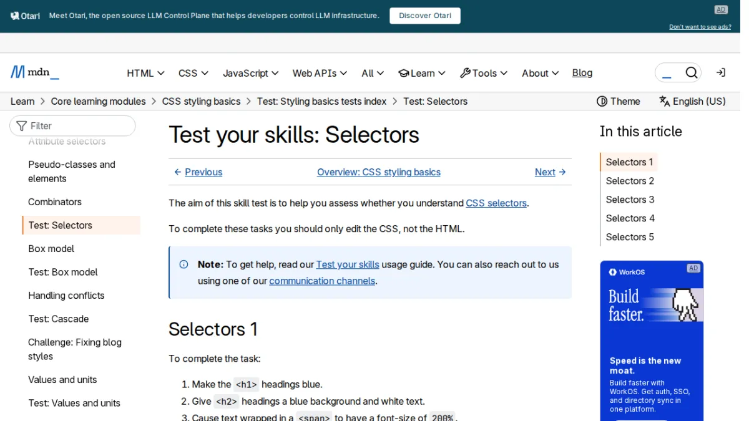Open Box model in sidebar
The height and width of the screenshot is (421, 749).
pos(51,249)
